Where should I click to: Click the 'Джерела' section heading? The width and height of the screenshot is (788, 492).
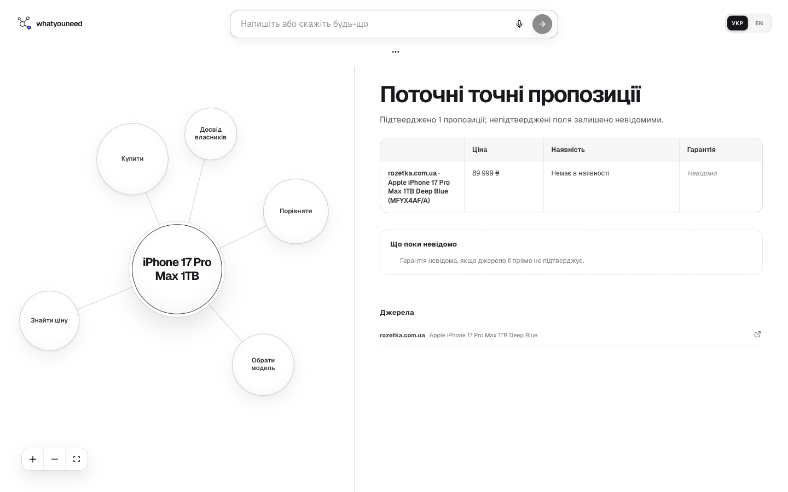point(397,313)
